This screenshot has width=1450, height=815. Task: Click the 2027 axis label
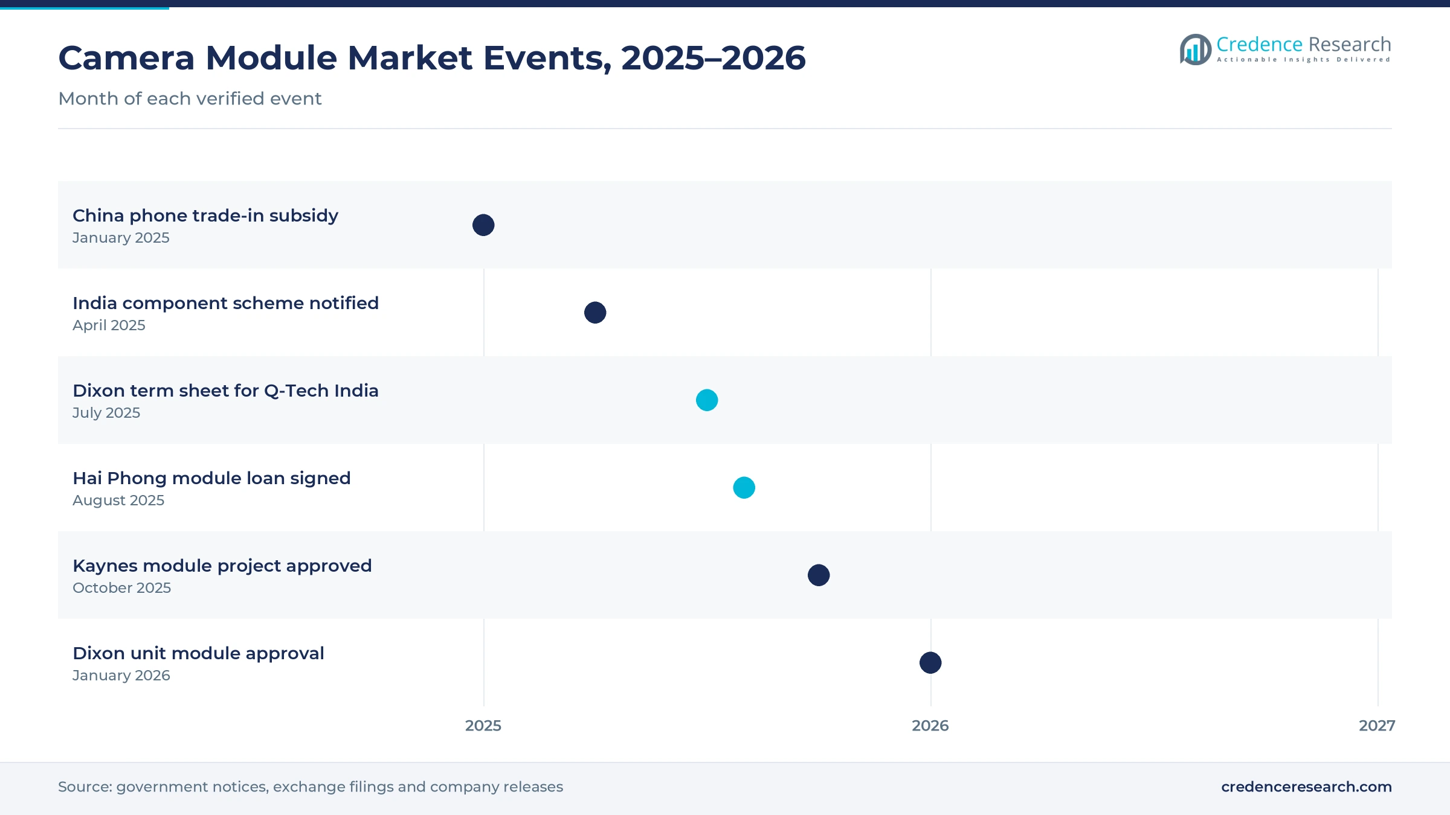[x=1377, y=726]
